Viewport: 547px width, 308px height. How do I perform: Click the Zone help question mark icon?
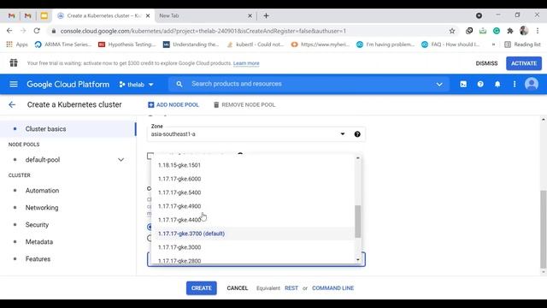[357, 134]
